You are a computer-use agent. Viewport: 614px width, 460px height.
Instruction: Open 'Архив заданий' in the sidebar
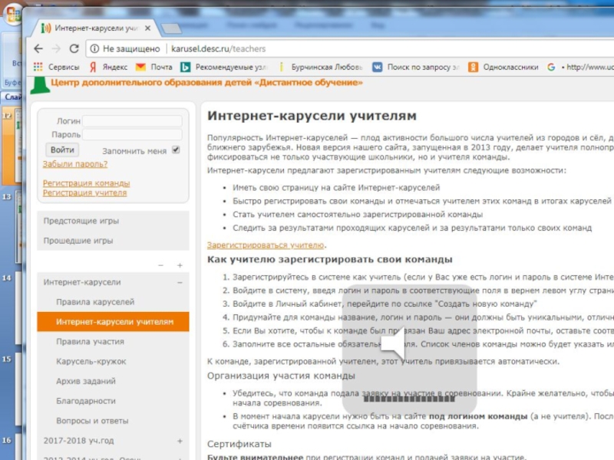tap(86, 381)
